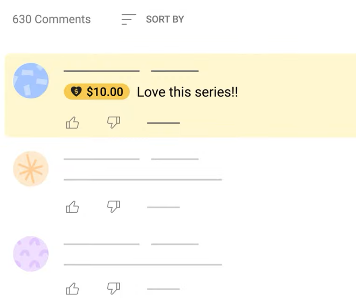Click reply placeholder on purple-avatar comment
The width and height of the screenshot is (356, 298).
click(163, 288)
